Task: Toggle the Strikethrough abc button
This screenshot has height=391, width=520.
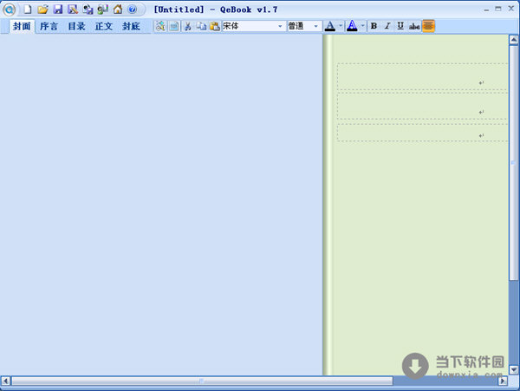Action: coord(413,26)
